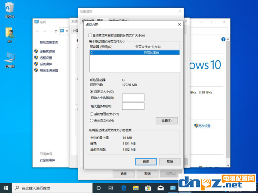Enable automatic paging file size management checkbox
The image size is (258, 193).
click(90, 35)
